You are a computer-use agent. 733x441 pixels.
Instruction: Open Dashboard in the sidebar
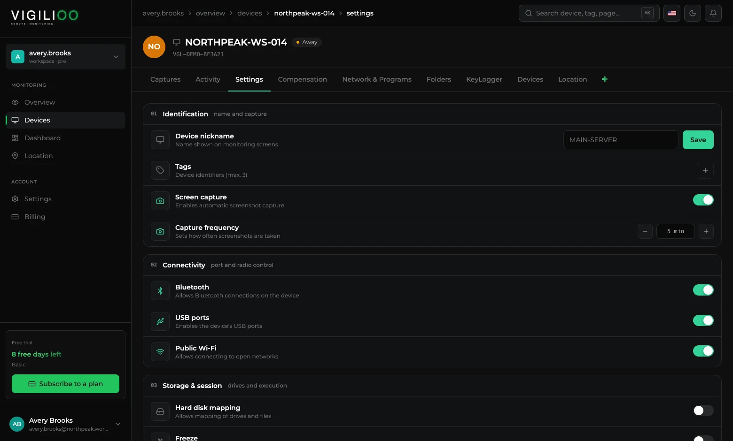(65, 138)
